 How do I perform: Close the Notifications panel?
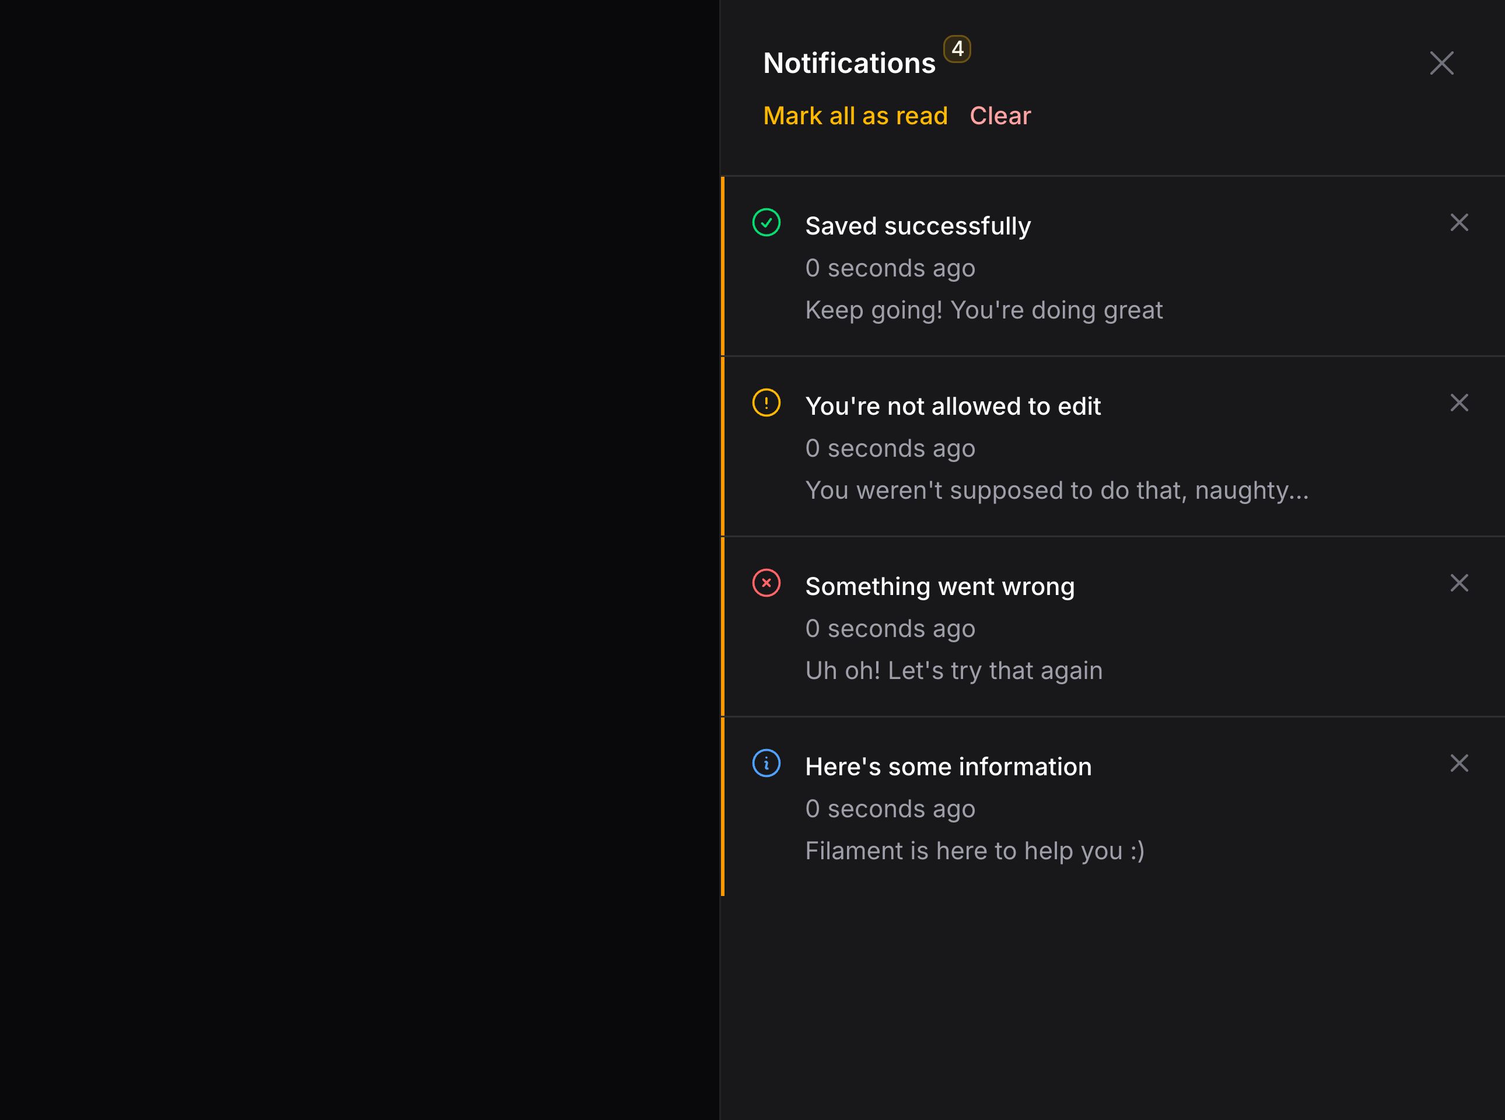click(x=1441, y=63)
